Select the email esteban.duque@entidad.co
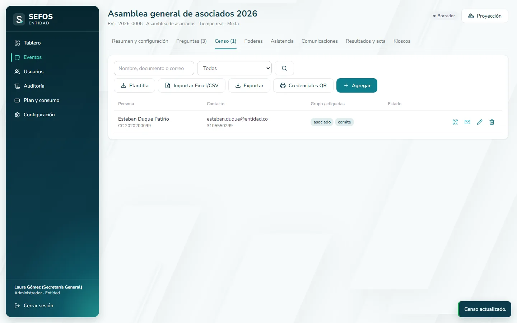517x323 pixels. (x=237, y=119)
